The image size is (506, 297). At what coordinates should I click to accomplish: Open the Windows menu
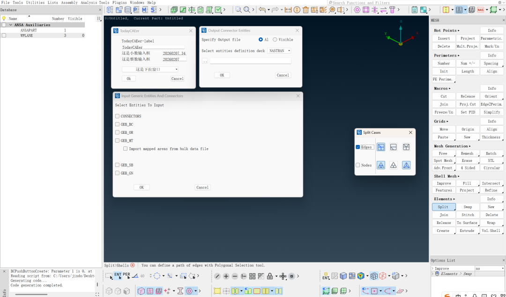(137, 3)
